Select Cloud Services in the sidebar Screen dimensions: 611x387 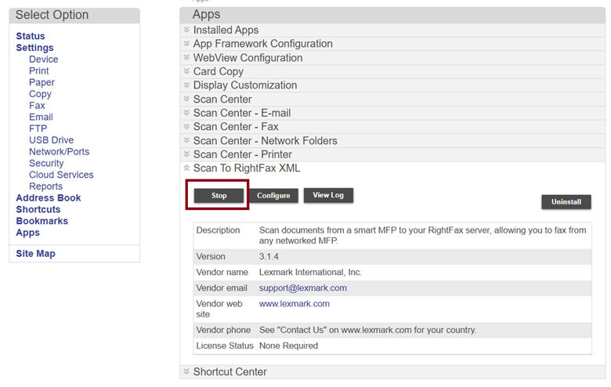61,175
